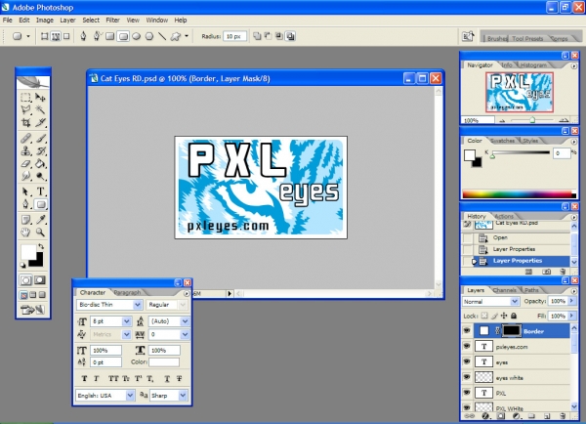The width and height of the screenshot is (586, 424).
Task: Open the font style Regular dropdown
Action: (183, 305)
